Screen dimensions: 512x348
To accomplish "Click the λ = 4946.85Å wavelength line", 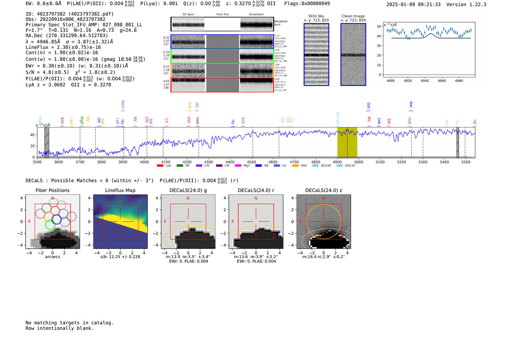I will tap(69, 42).
